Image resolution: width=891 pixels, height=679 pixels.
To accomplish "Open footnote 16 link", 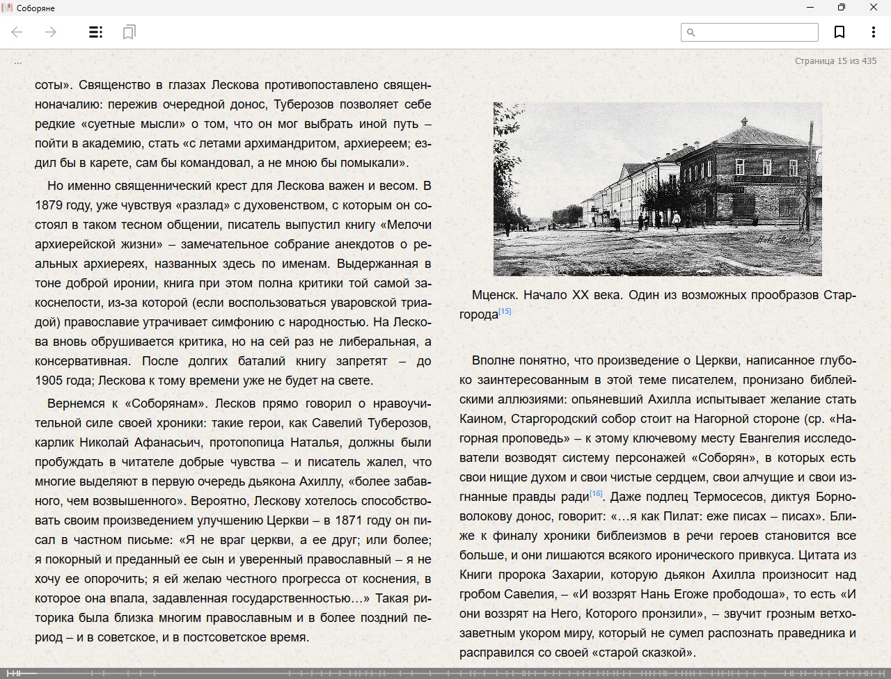I will point(596,494).
